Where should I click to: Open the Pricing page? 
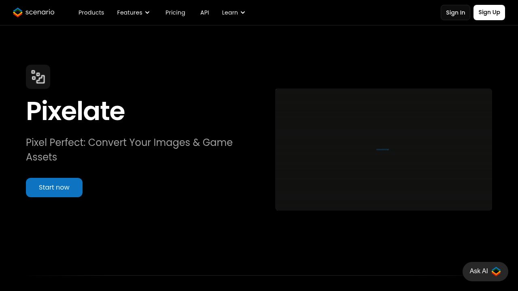pos(175,13)
